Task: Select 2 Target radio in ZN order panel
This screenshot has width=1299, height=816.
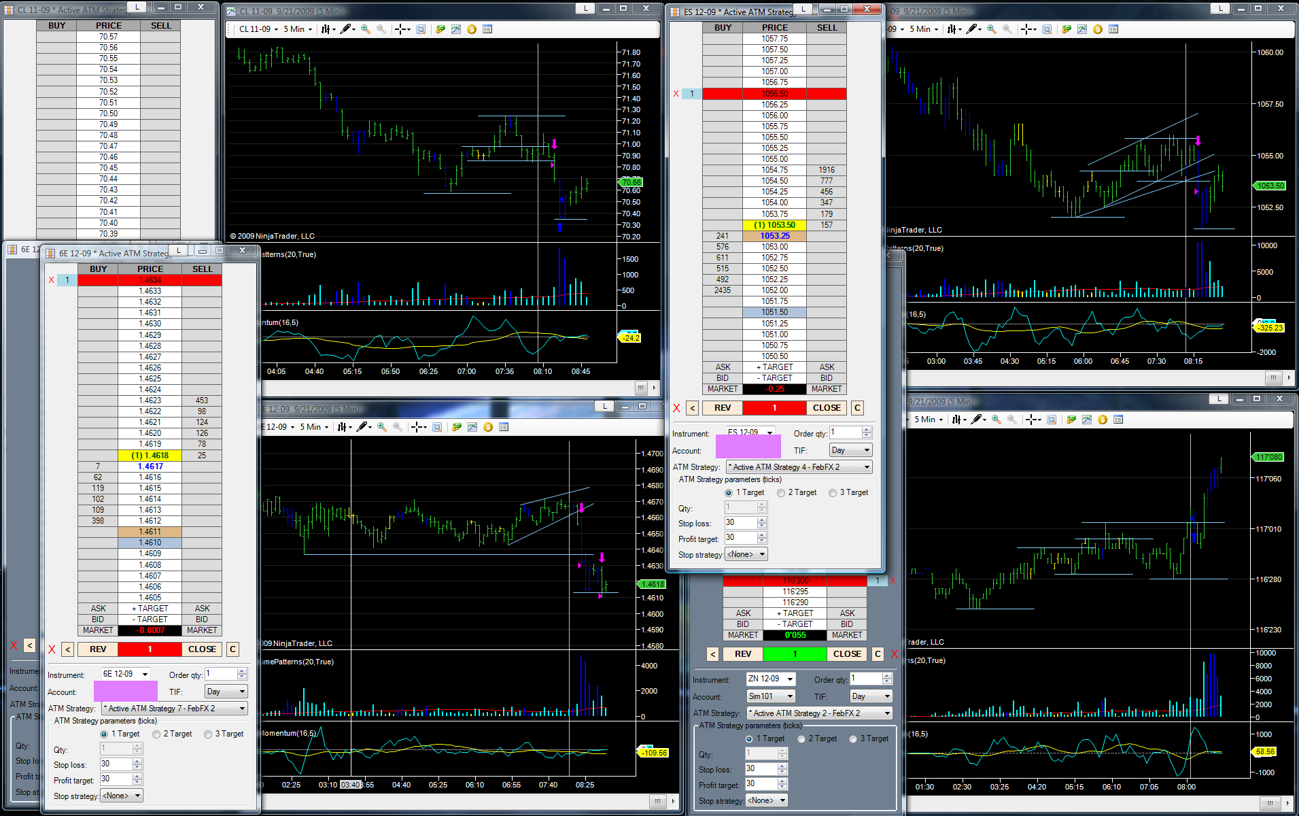Action: click(801, 739)
